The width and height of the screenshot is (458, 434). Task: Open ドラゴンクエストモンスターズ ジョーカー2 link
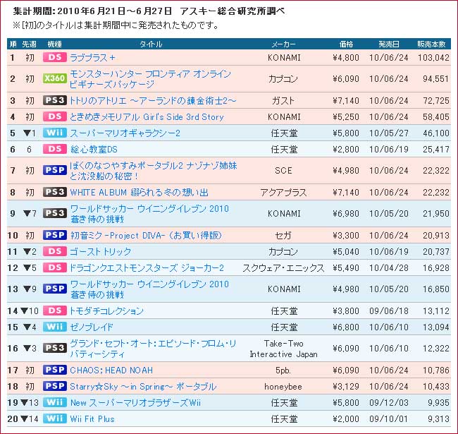point(147,268)
